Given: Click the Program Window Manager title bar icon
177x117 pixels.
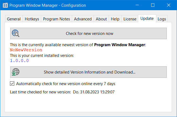Looking at the screenshot, I should (5, 5).
